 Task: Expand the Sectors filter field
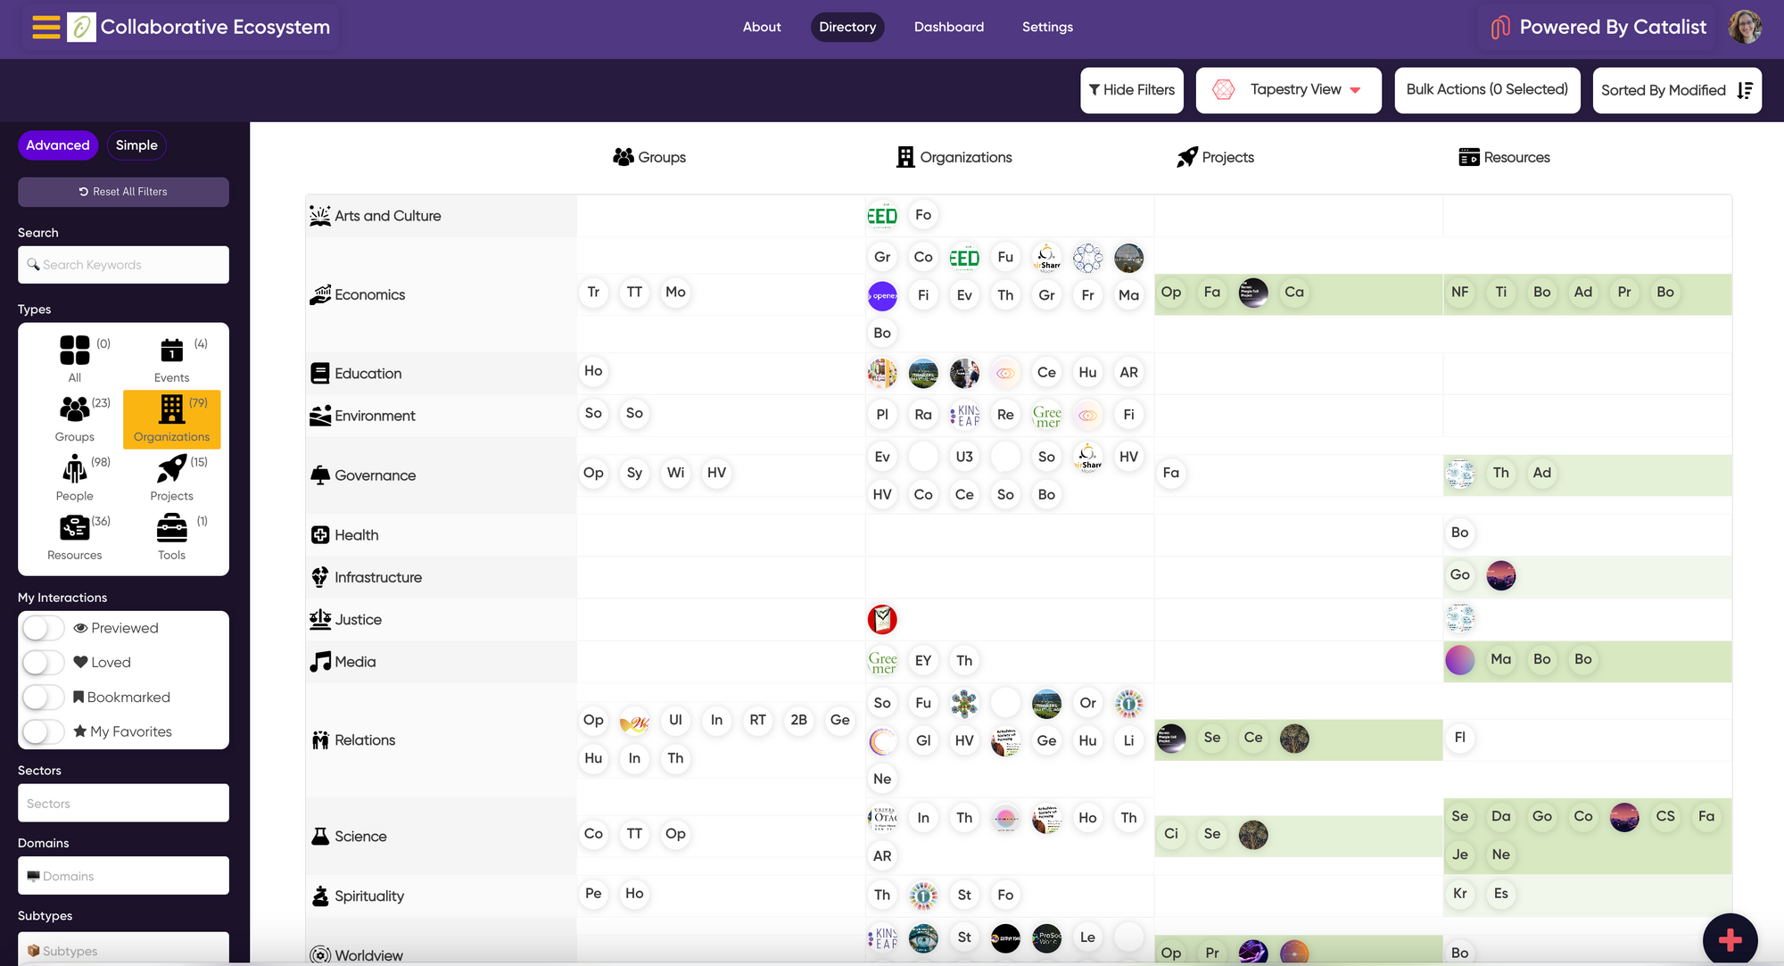(x=124, y=803)
